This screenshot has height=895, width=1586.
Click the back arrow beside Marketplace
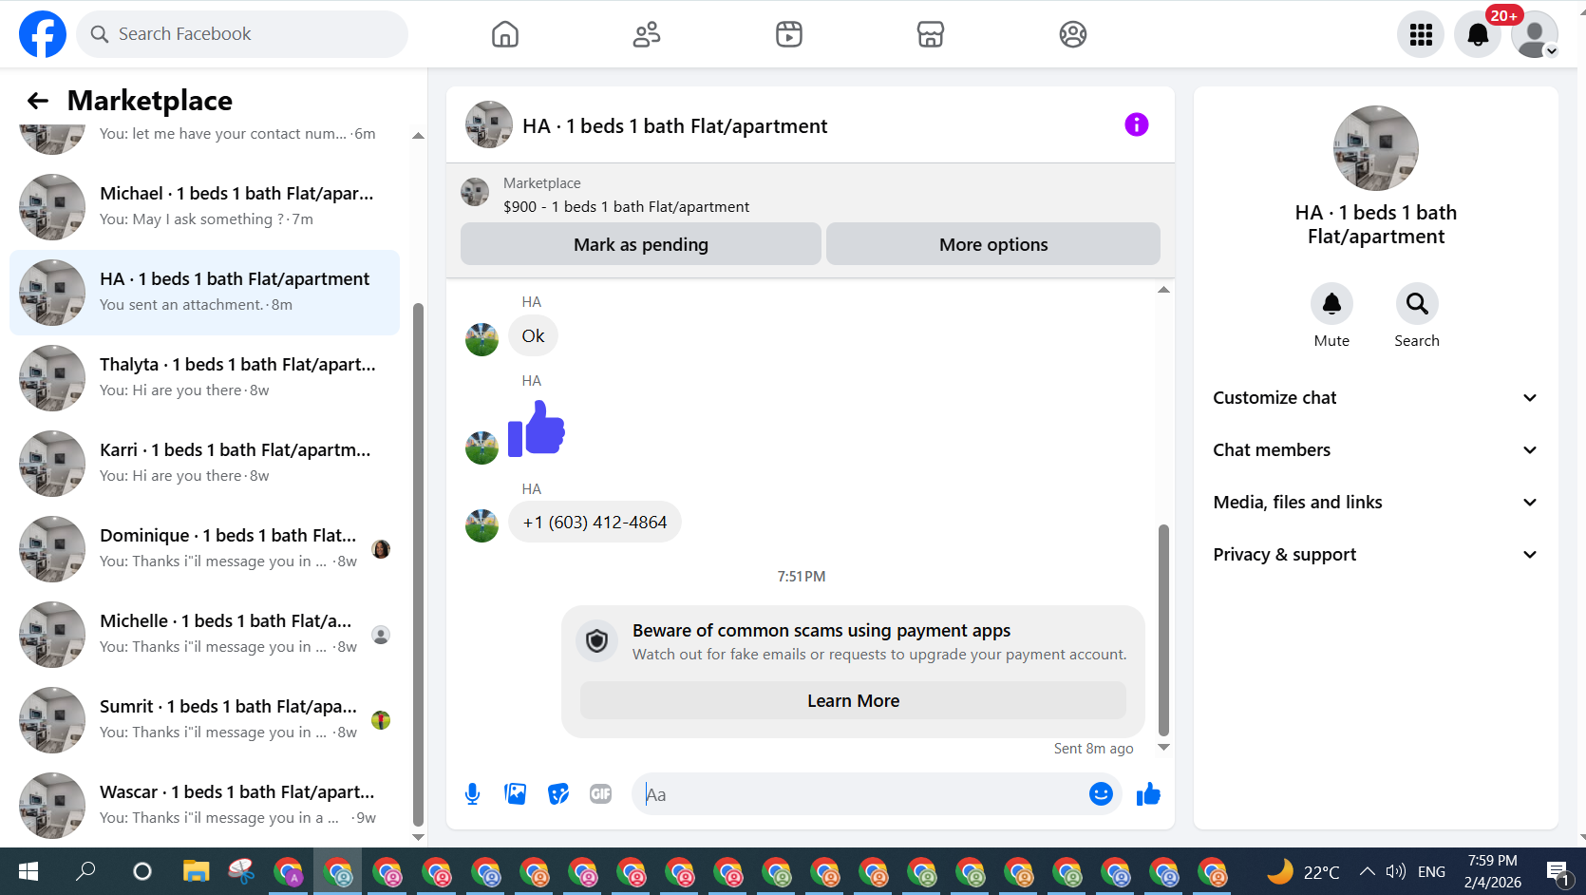(x=38, y=101)
